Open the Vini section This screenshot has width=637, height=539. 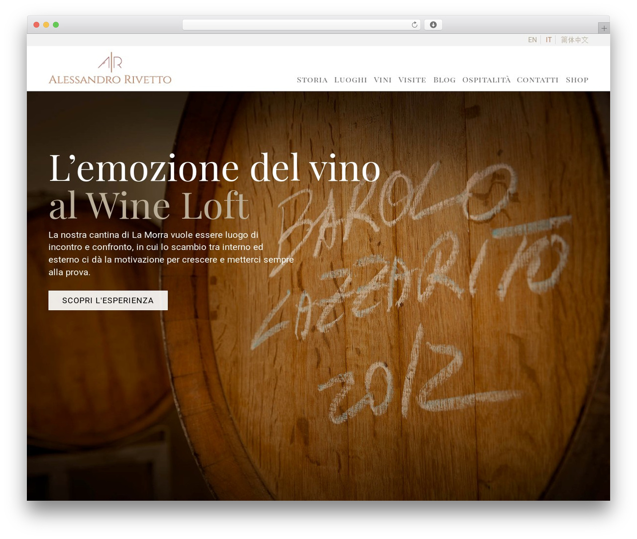pos(383,80)
